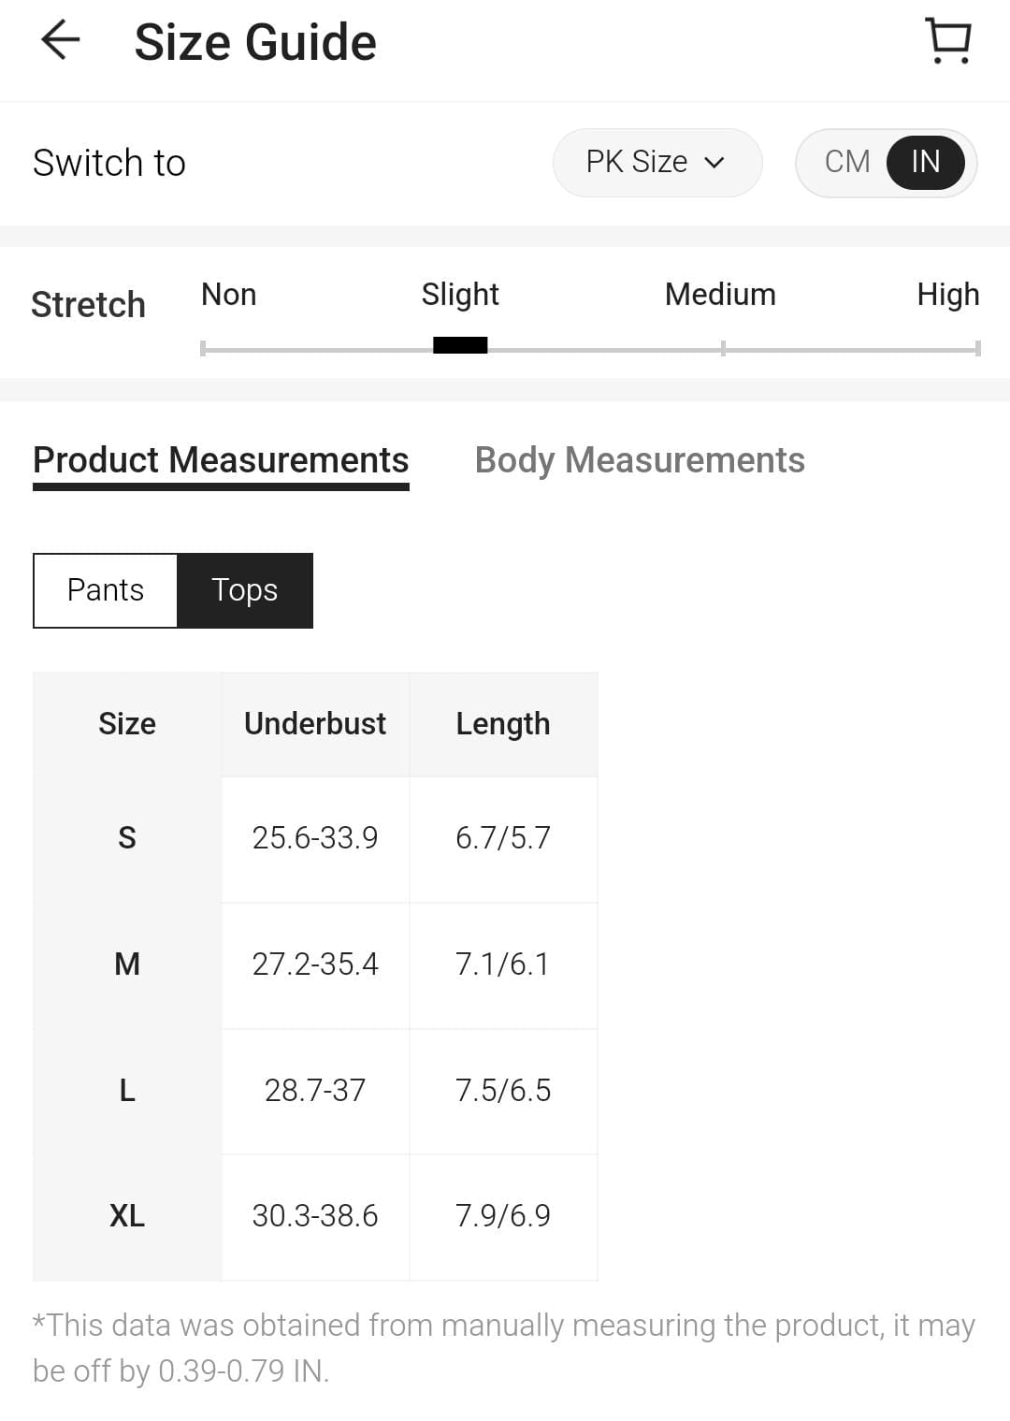Open the shopping cart icon
Screen dimensions: 1010x1421
tap(948, 41)
